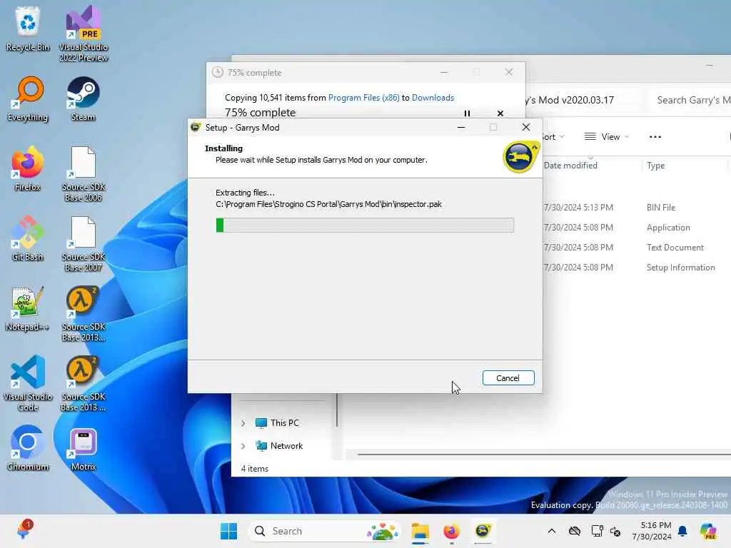Open the Recycle Bin desktop icon
This screenshot has width=731, height=548.
(28, 29)
